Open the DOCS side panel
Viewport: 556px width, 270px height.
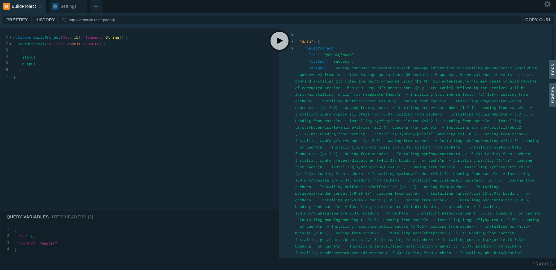coord(552,70)
